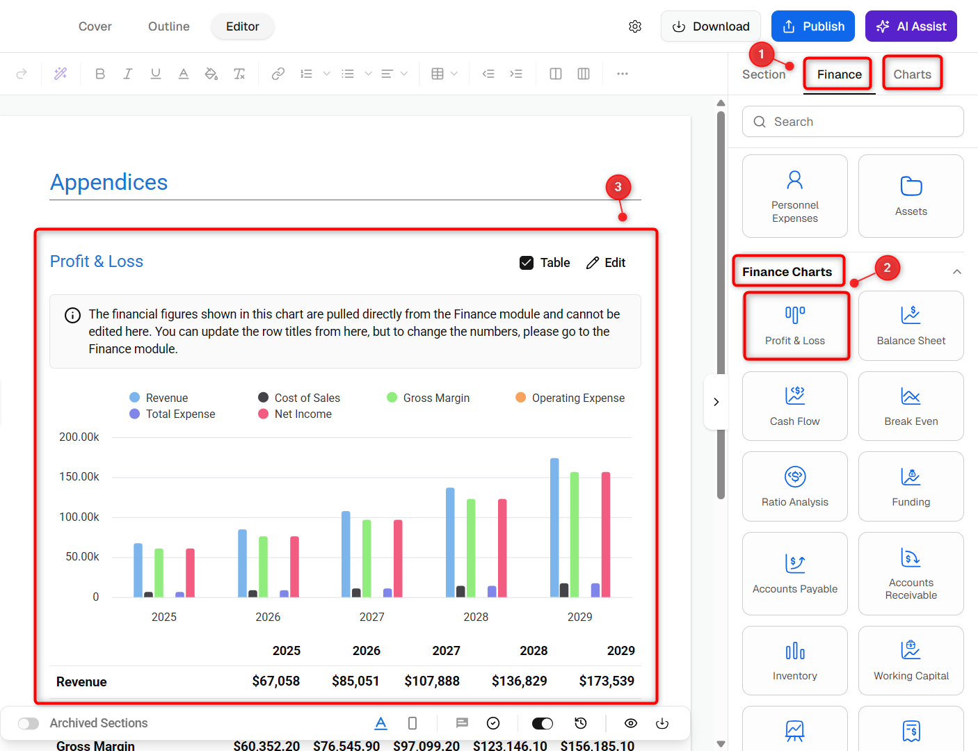Open settings gear
The width and height of the screenshot is (978, 751).
(x=635, y=26)
